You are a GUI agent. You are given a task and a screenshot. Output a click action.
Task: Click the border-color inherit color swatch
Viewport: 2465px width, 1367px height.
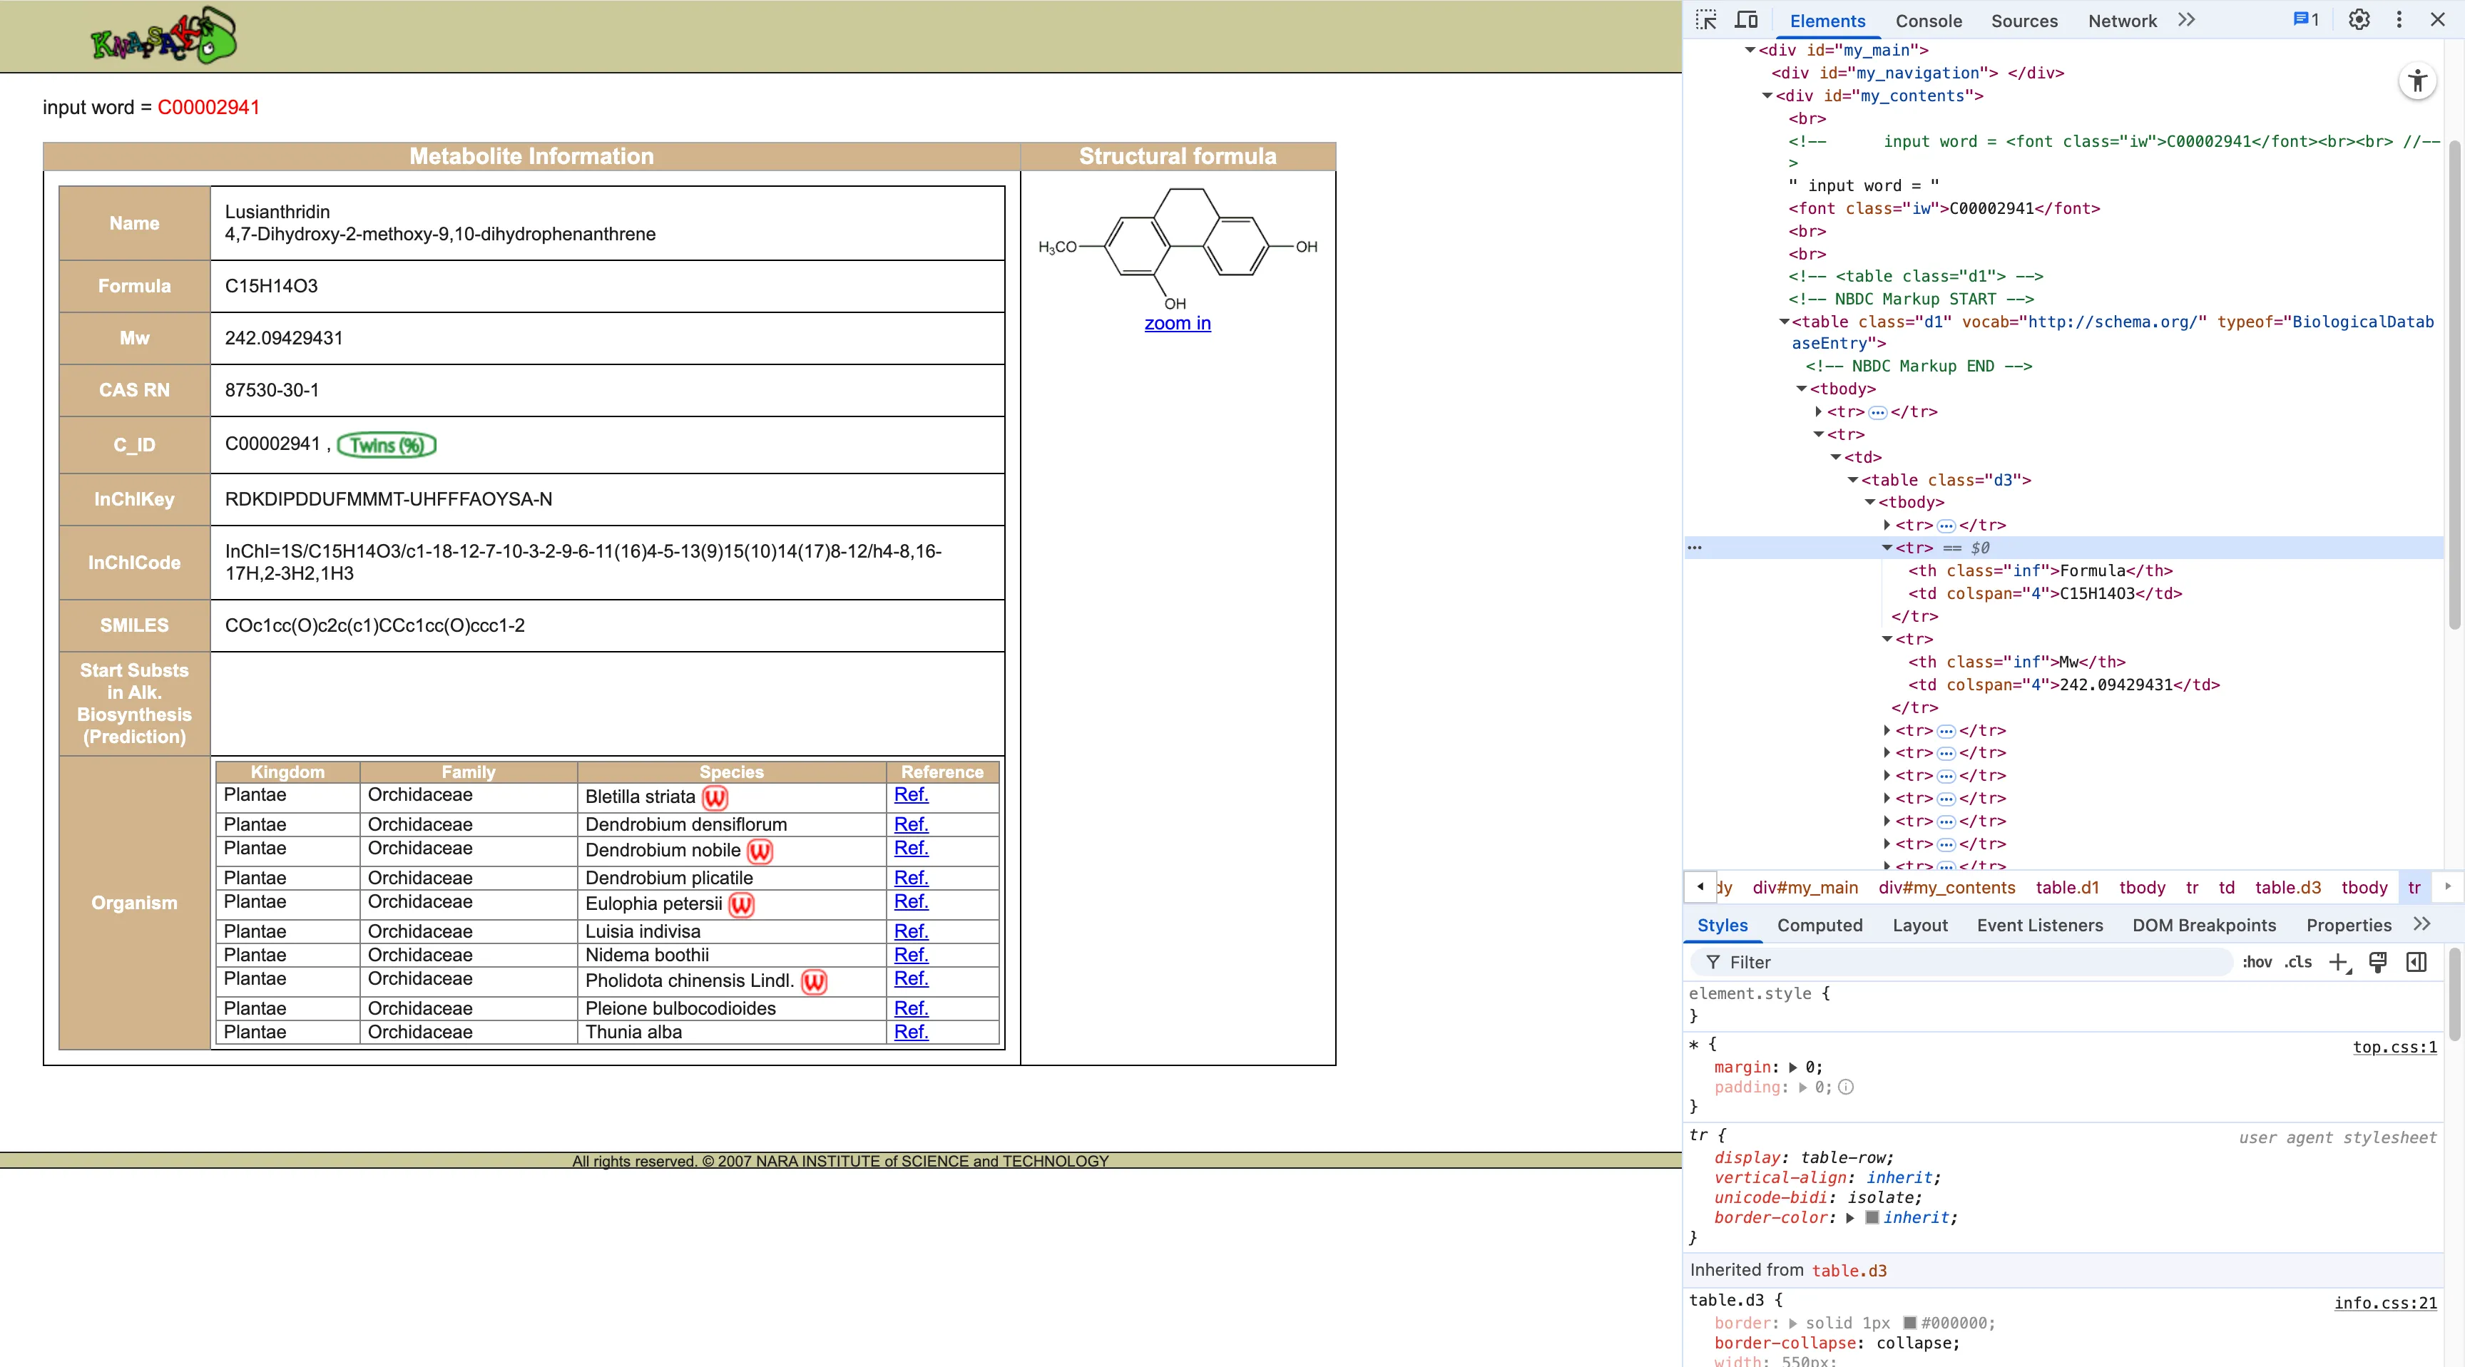click(x=1872, y=1218)
